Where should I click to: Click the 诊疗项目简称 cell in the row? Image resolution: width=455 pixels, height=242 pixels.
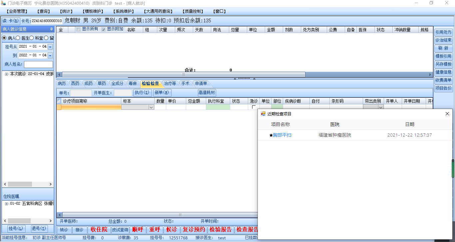click(91, 107)
